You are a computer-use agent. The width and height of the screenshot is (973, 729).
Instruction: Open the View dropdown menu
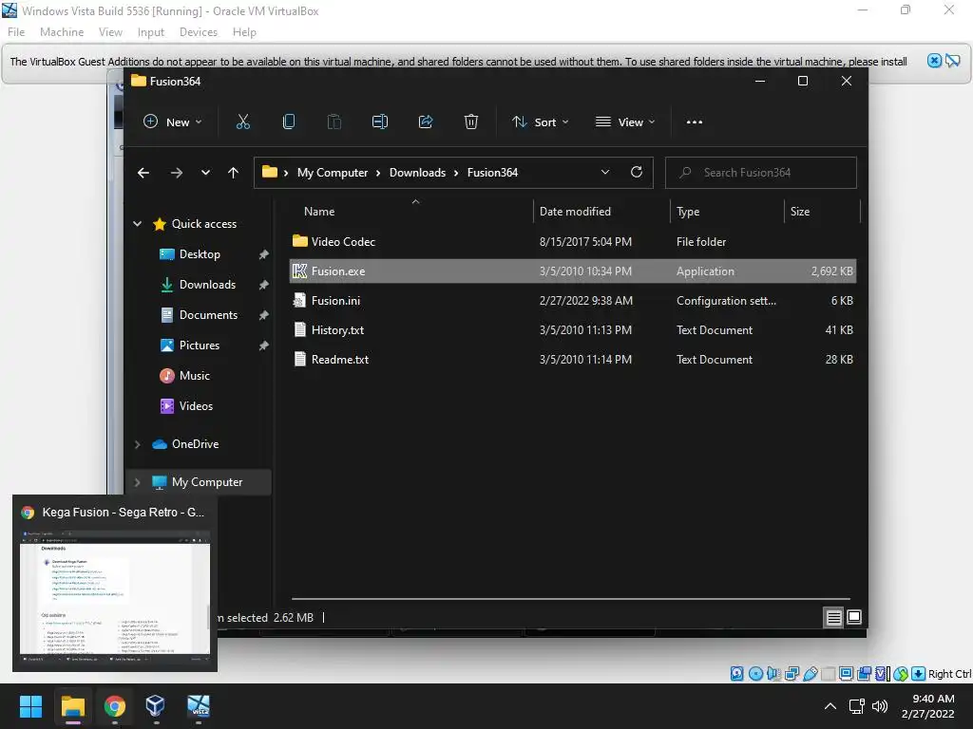[625, 122]
